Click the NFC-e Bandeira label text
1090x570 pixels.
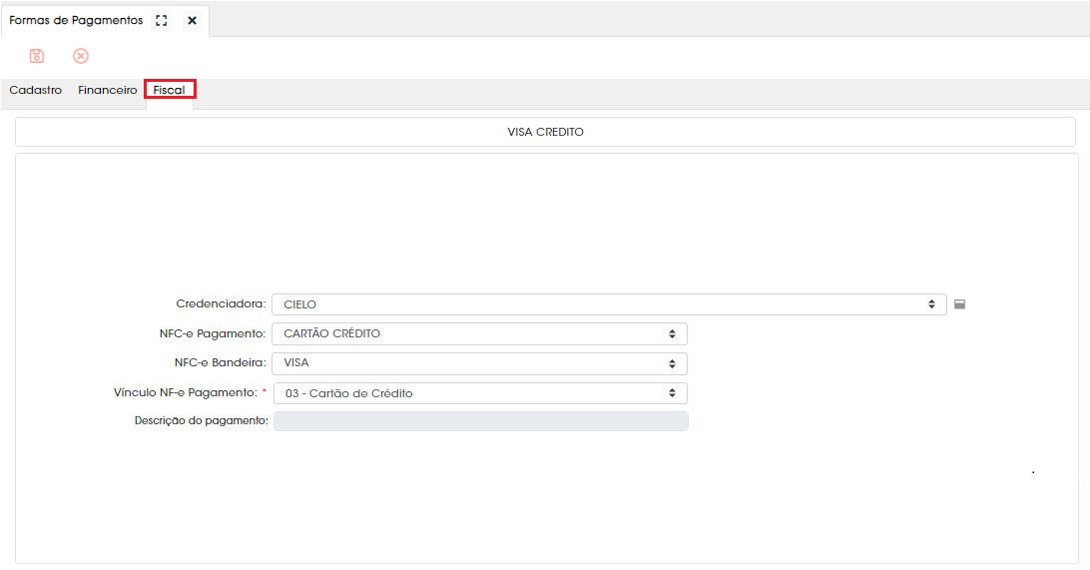[x=221, y=362]
